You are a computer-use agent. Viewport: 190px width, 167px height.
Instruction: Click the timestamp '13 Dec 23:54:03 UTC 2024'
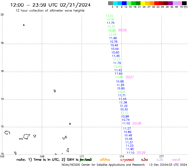[168, 165]
